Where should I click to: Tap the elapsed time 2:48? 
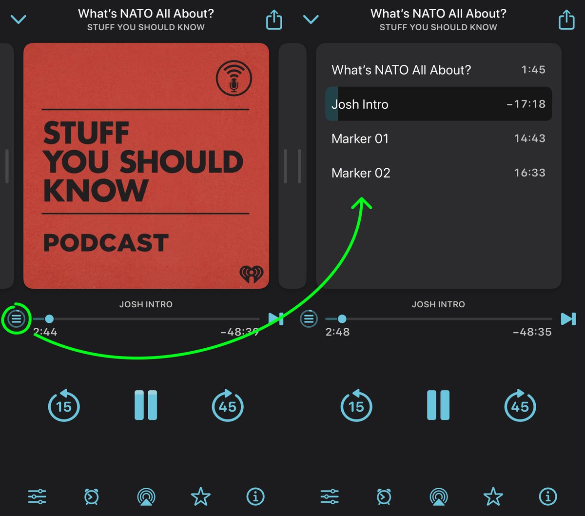(338, 332)
